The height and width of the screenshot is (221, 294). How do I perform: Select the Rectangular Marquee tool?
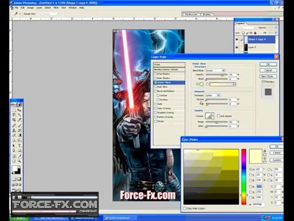pos(14,110)
